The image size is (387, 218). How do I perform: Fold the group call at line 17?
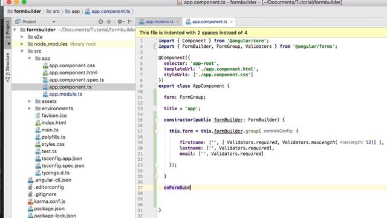click(157, 131)
